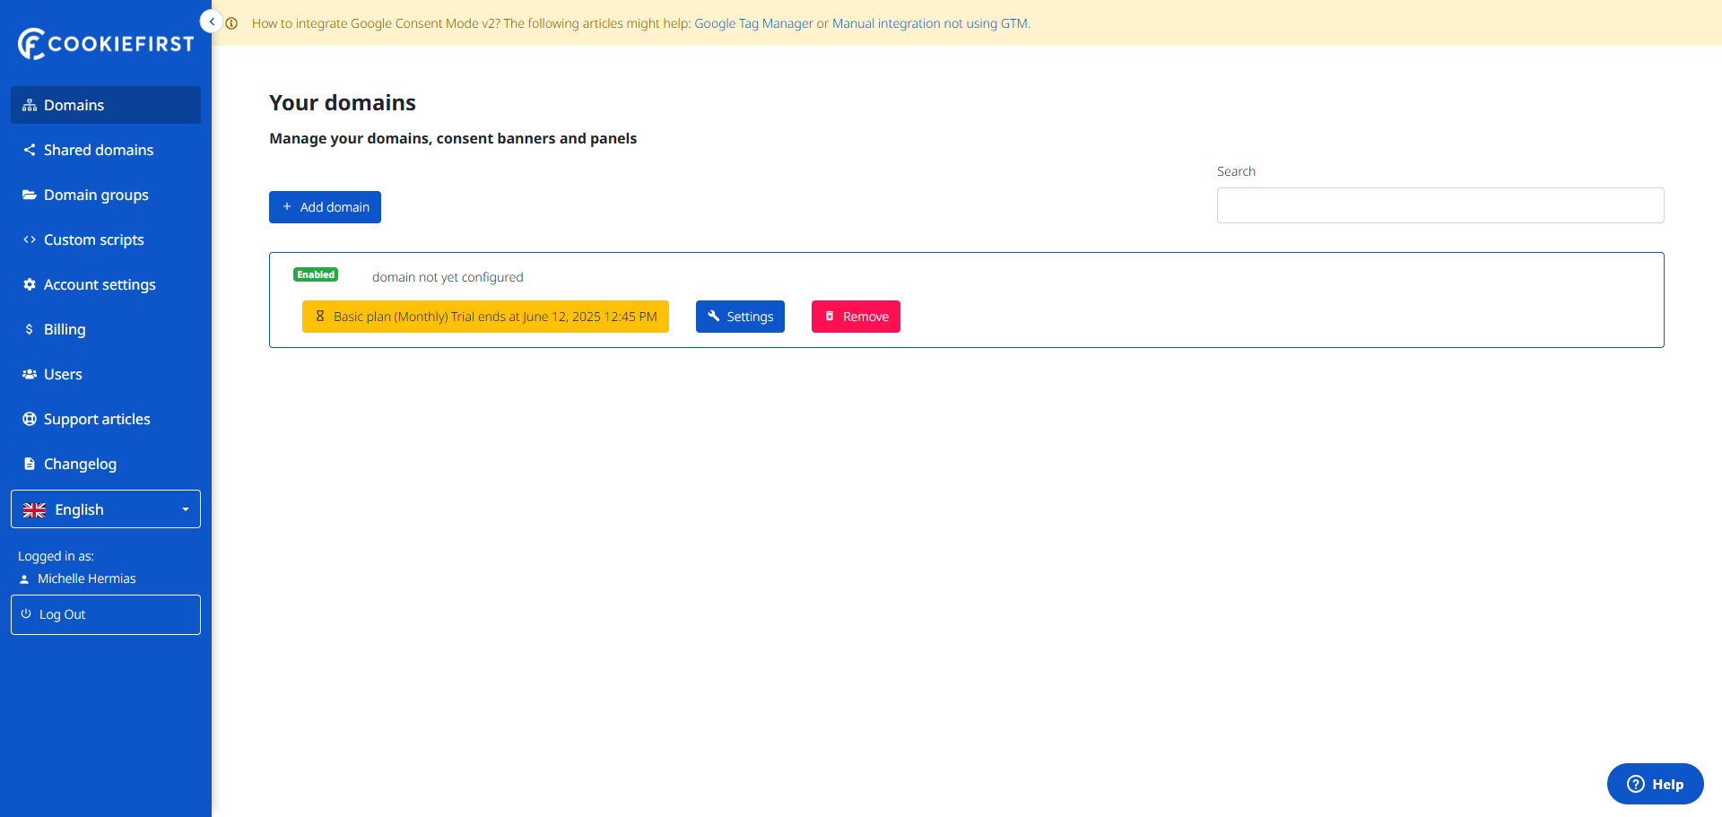Click the Custom scripts code icon

point(30,239)
